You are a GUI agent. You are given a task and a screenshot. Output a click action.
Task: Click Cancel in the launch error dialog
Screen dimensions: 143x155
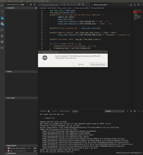(x=81, y=64)
